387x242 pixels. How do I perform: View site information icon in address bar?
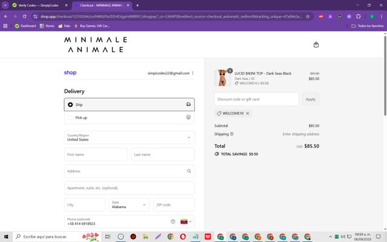click(36, 16)
